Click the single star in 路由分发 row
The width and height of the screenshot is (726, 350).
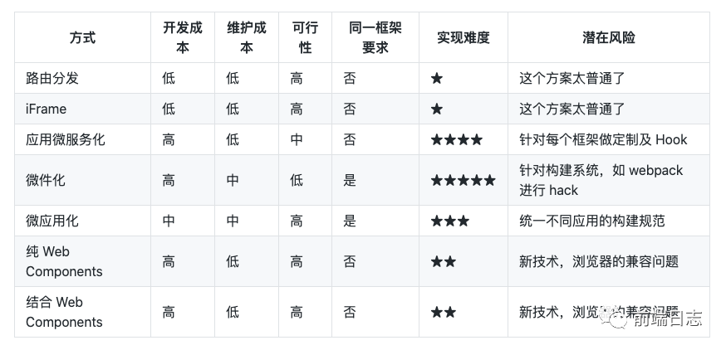pyautogui.click(x=437, y=79)
